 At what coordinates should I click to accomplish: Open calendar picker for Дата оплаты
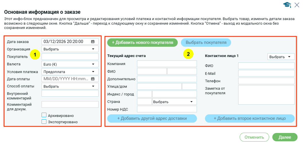(x=93, y=79)
